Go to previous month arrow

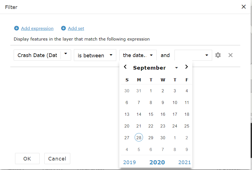click(x=125, y=67)
